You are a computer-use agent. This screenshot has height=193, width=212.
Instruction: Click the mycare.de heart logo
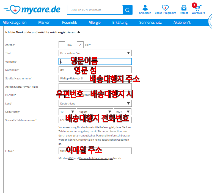[x=32, y=9]
